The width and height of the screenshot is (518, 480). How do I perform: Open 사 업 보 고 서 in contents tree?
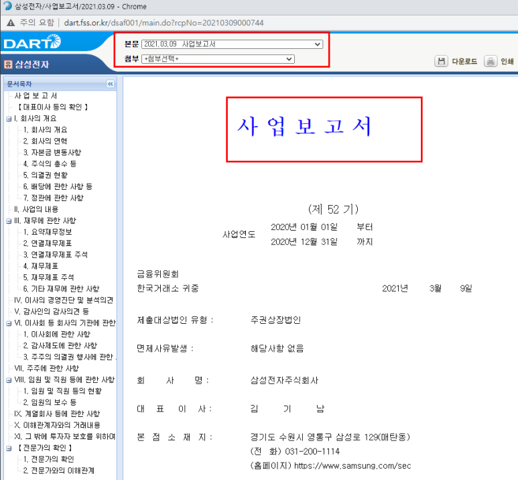coord(36,96)
